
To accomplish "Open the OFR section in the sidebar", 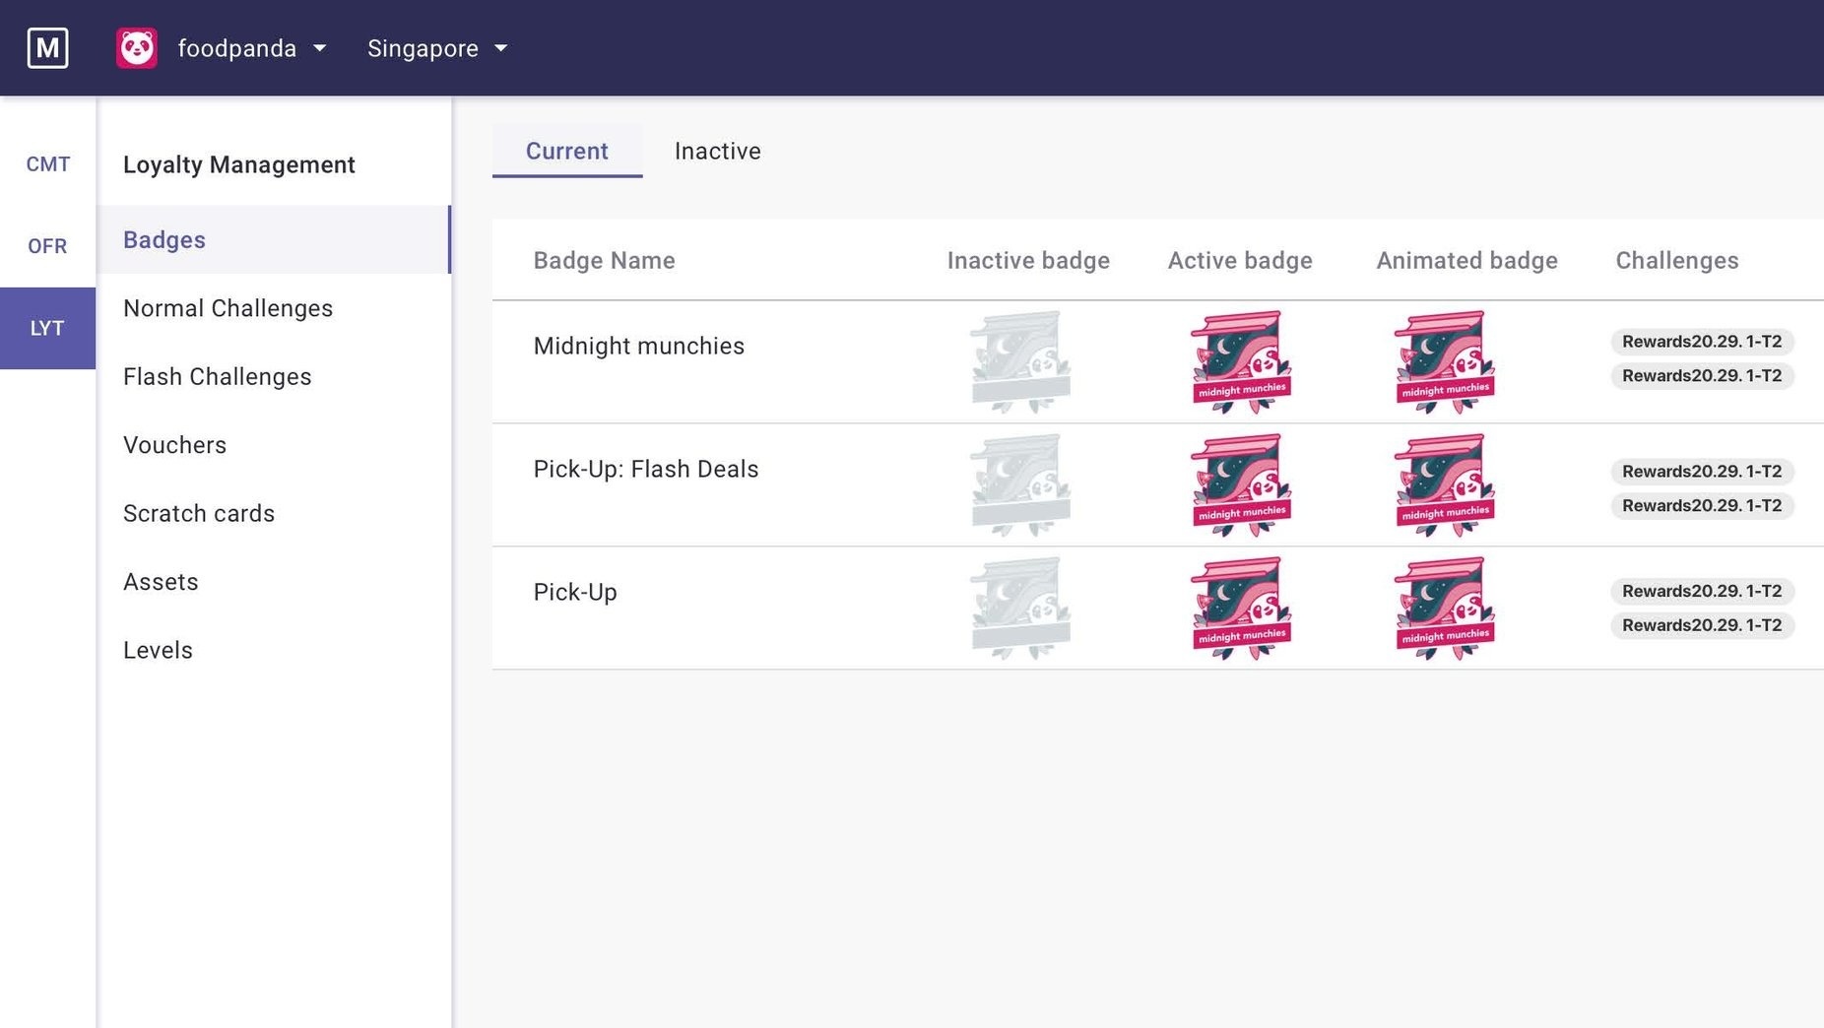I will 47,245.
